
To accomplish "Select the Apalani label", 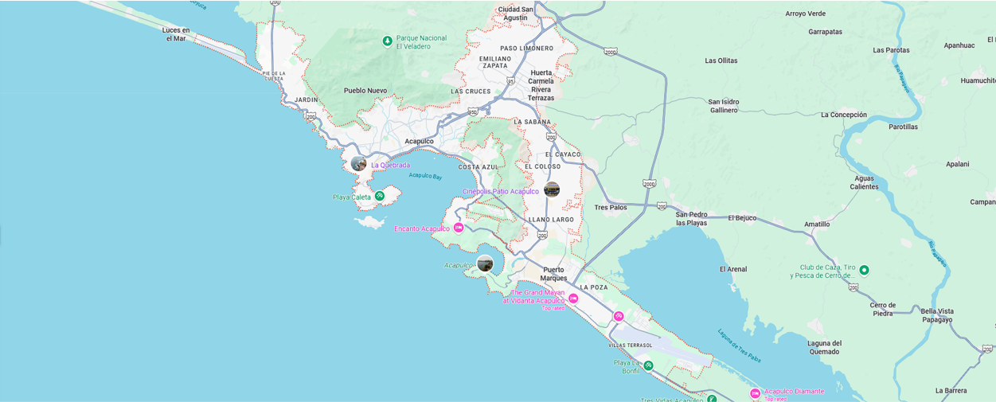I will (x=958, y=164).
